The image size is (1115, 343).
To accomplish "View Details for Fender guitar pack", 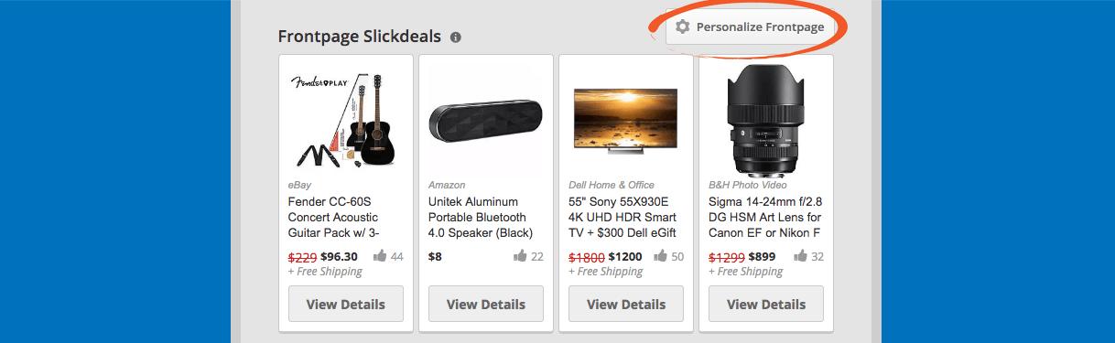I will pyautogui.click(x=346, y=304).
